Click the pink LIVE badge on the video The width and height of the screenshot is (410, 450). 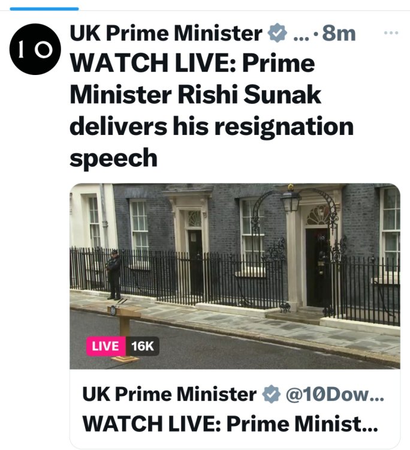pyautogui.click(x=105, y=346)
